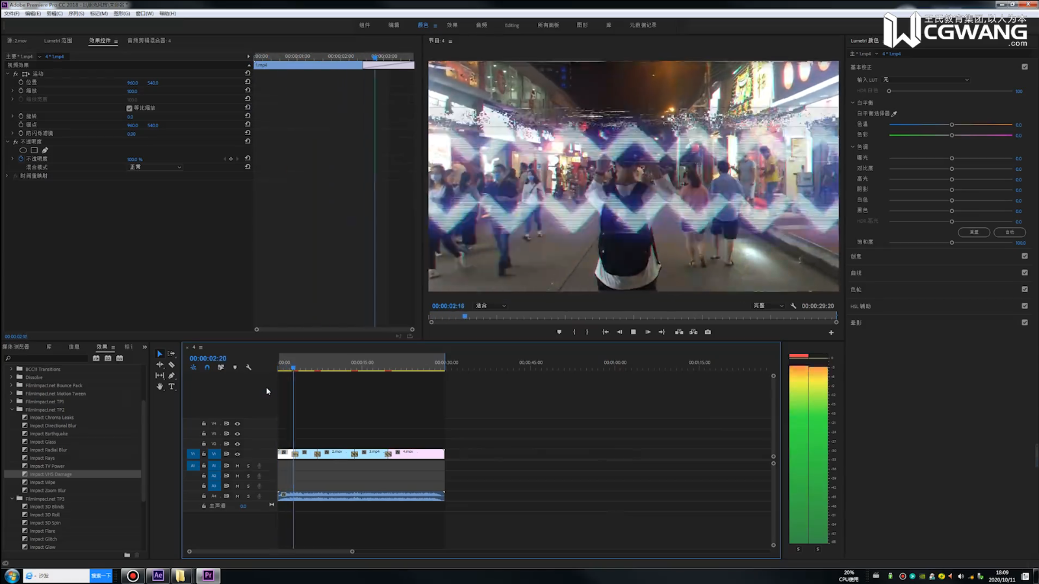
Task: Toggle timeline snapping magnet icon
Action: pyautogui.click(x=207, y=368)
